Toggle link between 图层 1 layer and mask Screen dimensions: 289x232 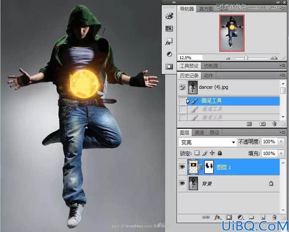pos(201,167)
